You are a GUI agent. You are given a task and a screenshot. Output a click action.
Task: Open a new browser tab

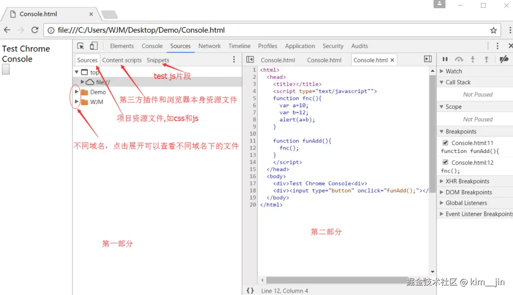pos(109,14)
